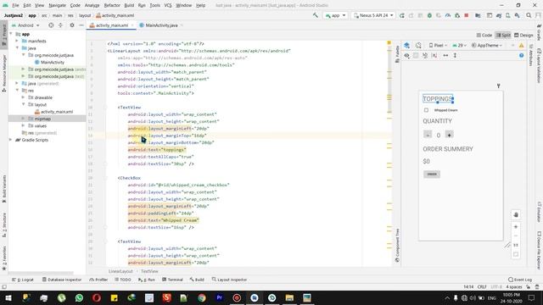
Task: Click the orientation icon in design toolbar
Action: pyautogui.click(x=418, y=45)
